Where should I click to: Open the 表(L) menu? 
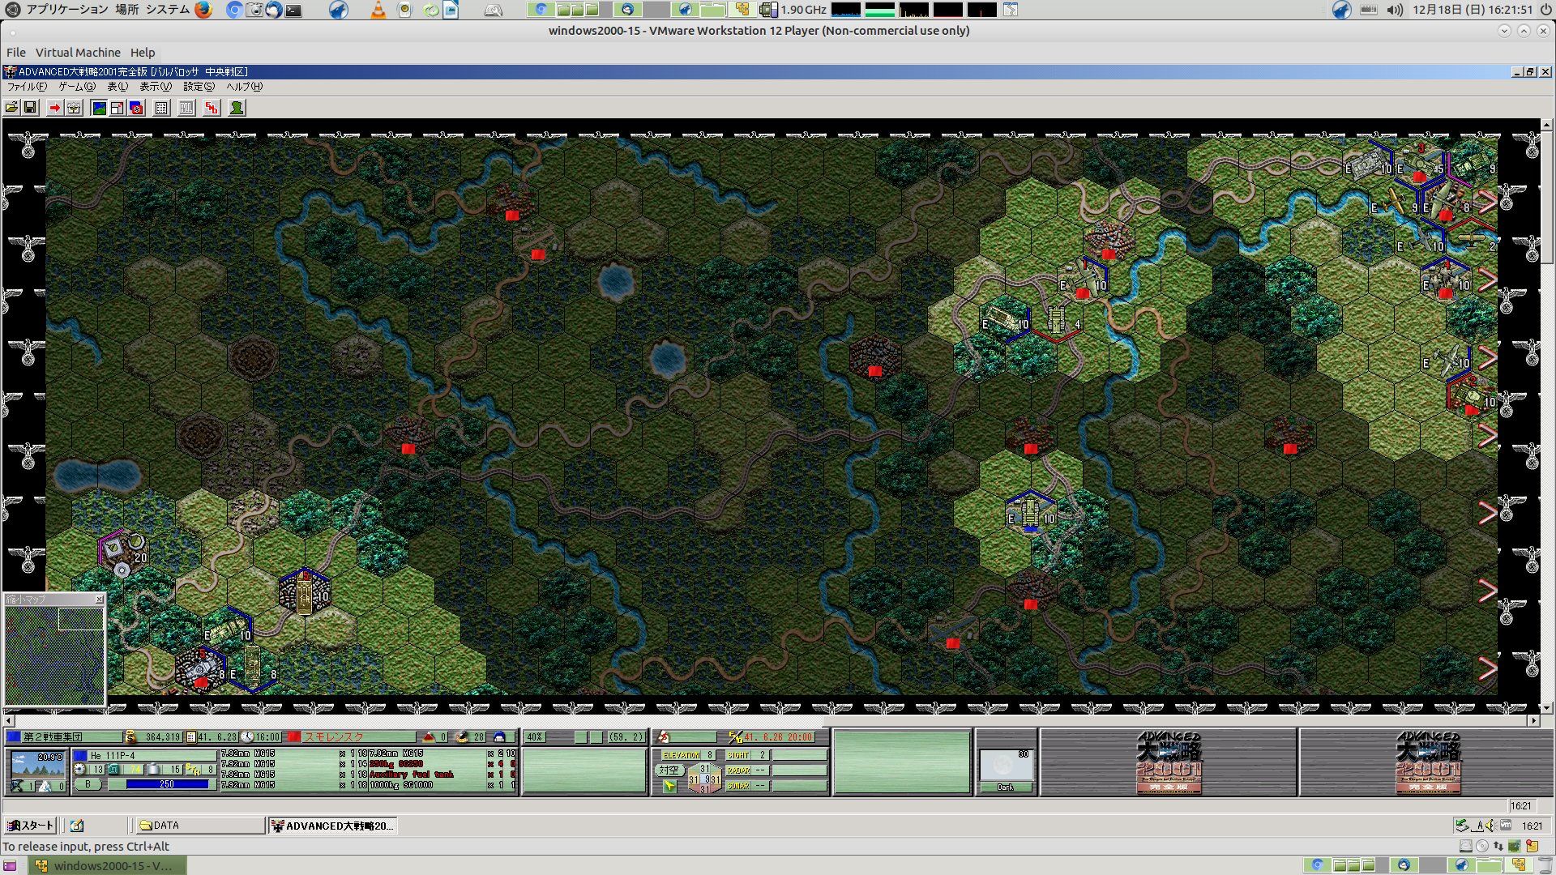tap(118, 87)
